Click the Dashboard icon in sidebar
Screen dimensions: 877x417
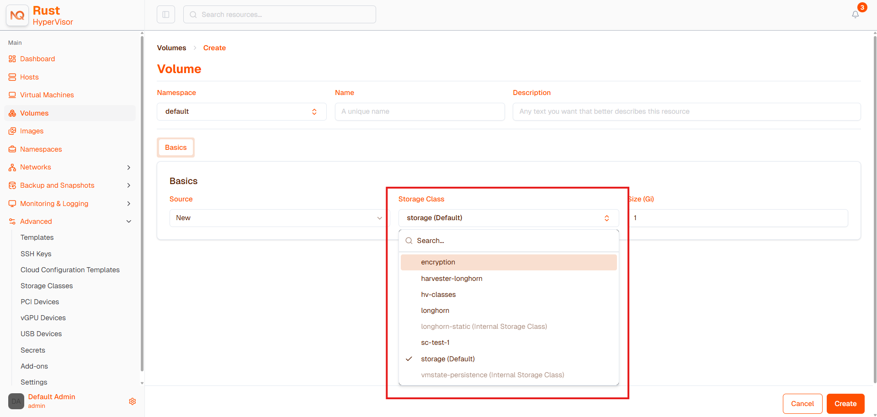12,59
